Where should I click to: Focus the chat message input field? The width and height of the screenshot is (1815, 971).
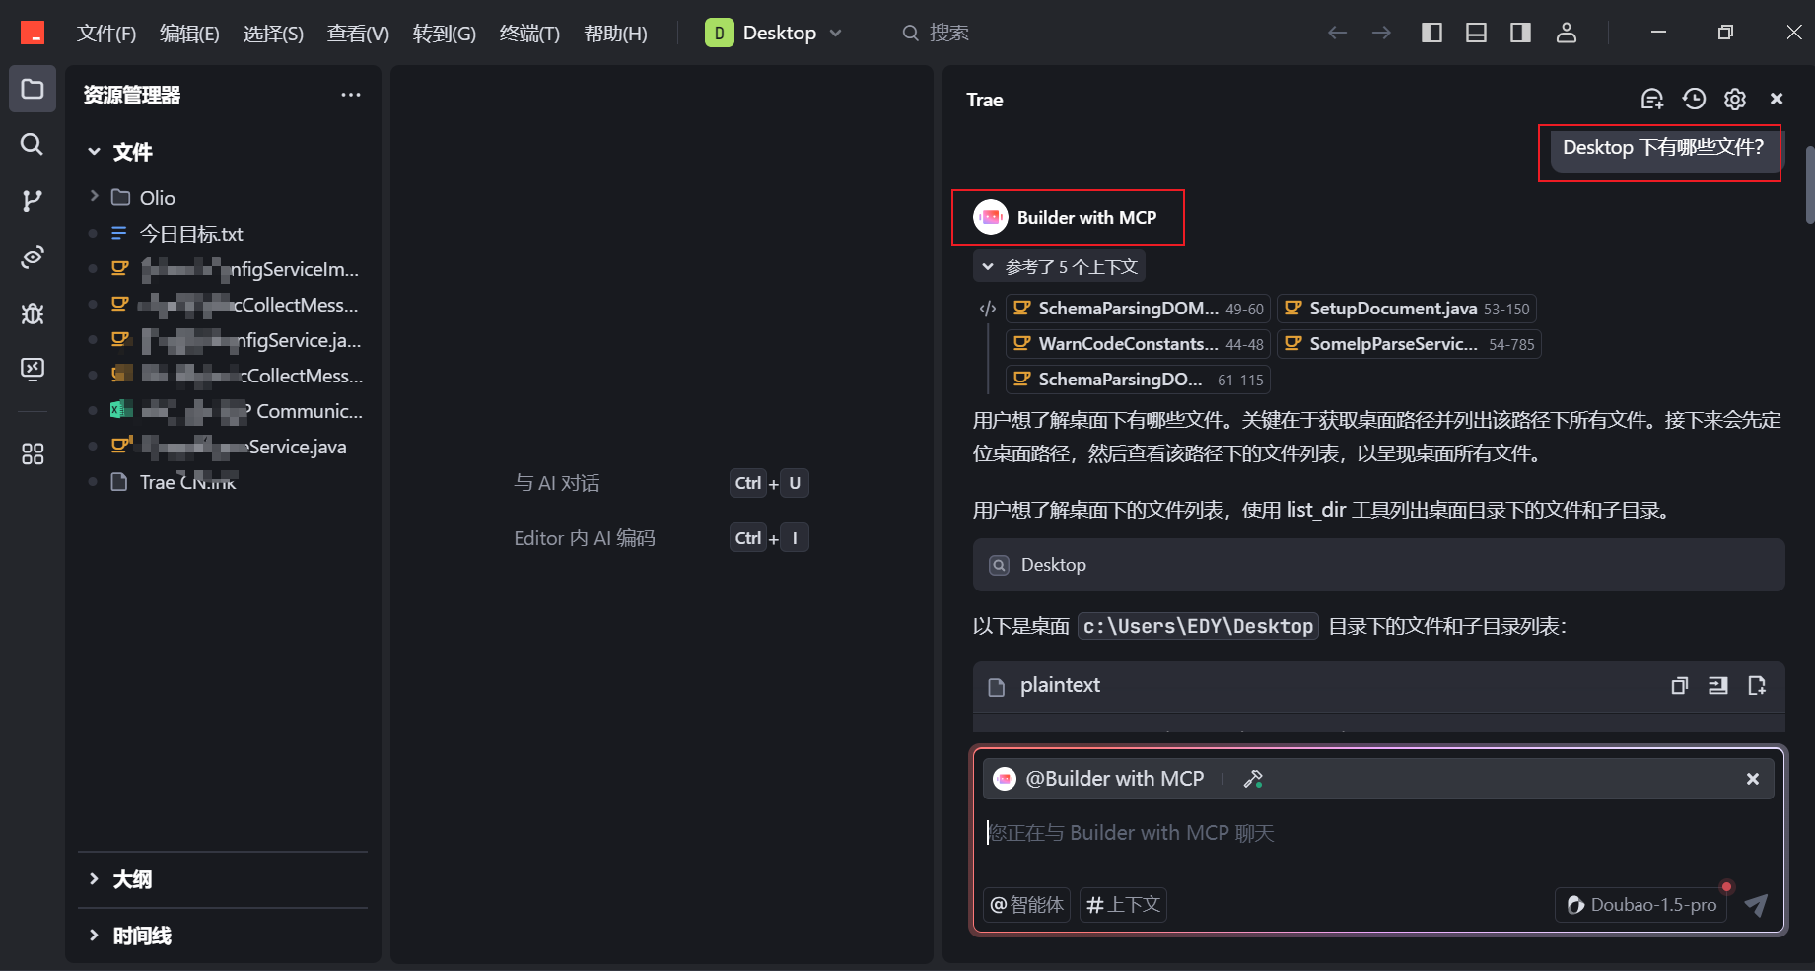click(1378, 833)
